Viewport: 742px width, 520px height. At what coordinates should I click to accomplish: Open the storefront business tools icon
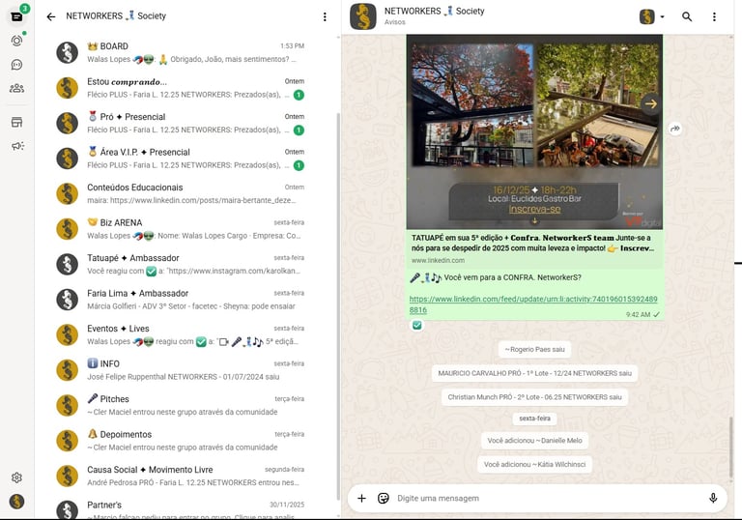tap(16, 122)
